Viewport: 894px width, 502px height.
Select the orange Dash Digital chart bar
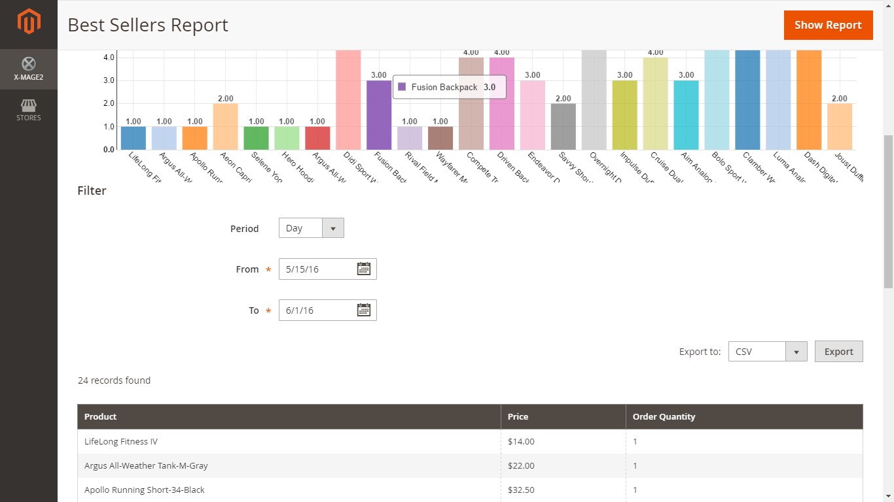(809, 100)
